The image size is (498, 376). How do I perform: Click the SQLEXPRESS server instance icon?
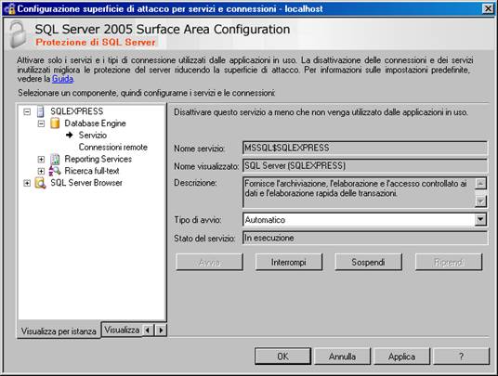pos(40,111)
